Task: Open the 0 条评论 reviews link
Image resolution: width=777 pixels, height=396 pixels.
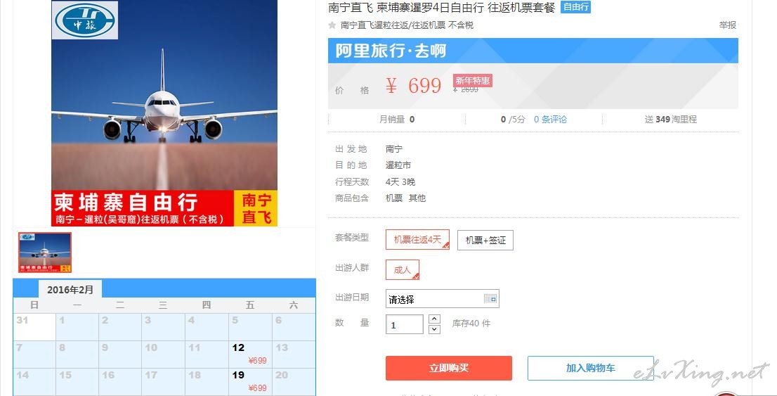Action: [550, 119]
